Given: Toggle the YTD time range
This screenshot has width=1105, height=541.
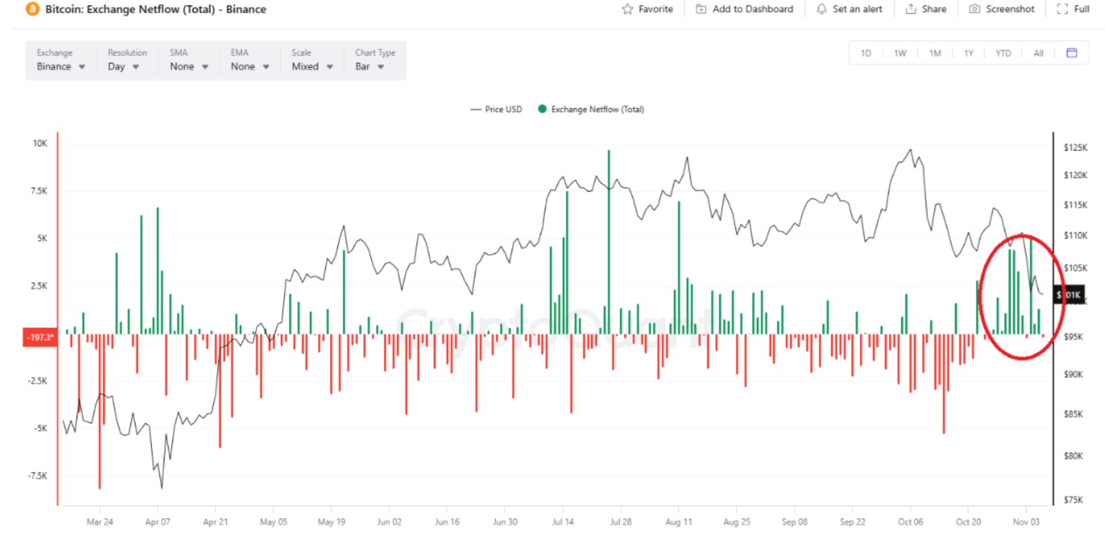Looking at the screenshot, I should (x=1003, y=53).
